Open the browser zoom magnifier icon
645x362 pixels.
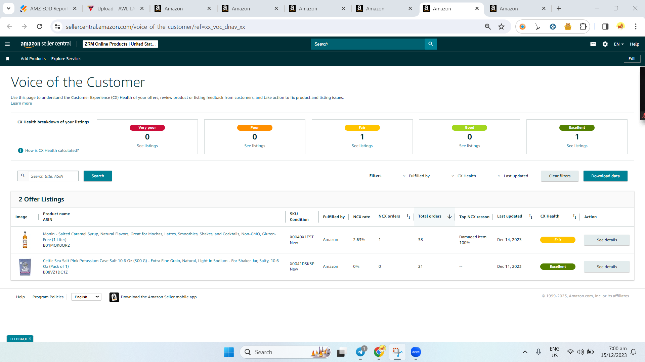tap(488, 26)
